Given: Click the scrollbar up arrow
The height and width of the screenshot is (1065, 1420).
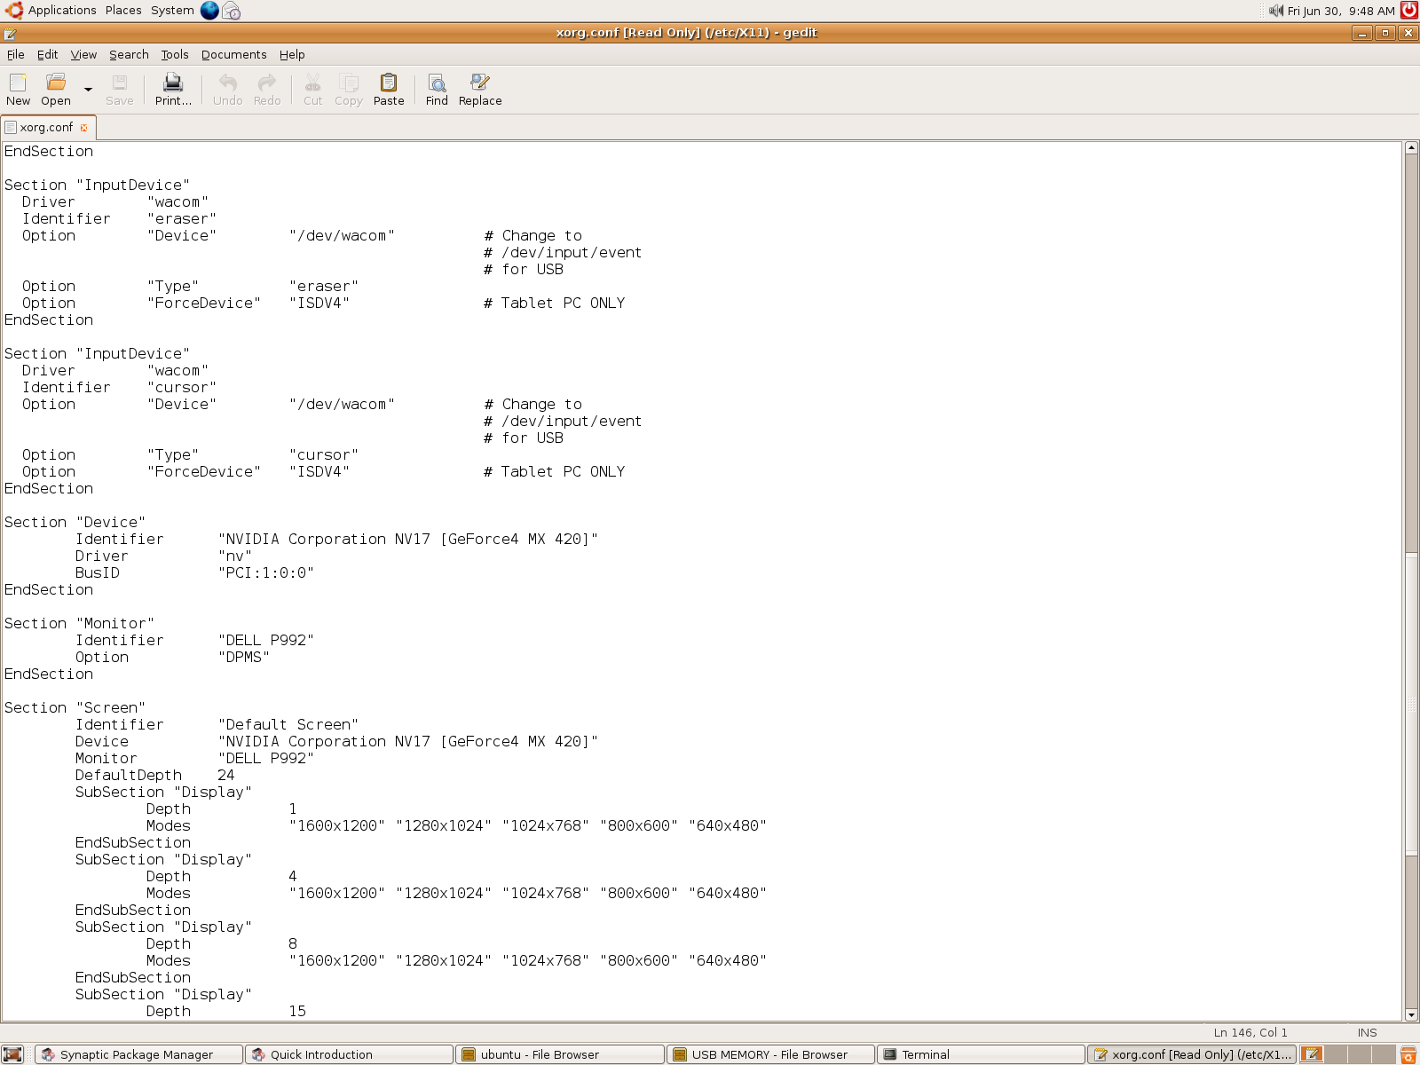Looking at the screenshot, I should pos(1411,147).
